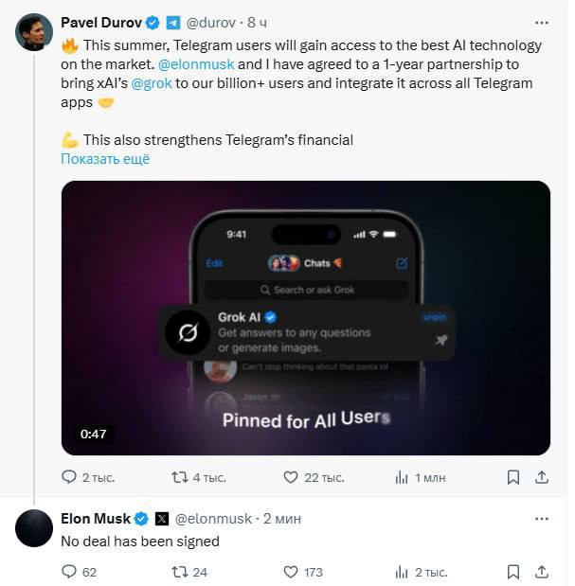The height and width of the screenshot is (586, 575).
Task: Like Elon Musk's reply with 173 hearts
Action: coord(303,572)
